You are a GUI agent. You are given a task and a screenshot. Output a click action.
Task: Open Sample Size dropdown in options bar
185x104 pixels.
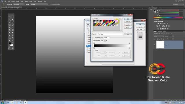click(19, 4)
